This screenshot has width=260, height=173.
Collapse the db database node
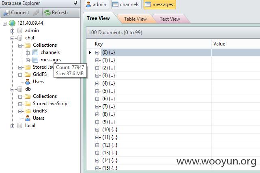(12, 89)
